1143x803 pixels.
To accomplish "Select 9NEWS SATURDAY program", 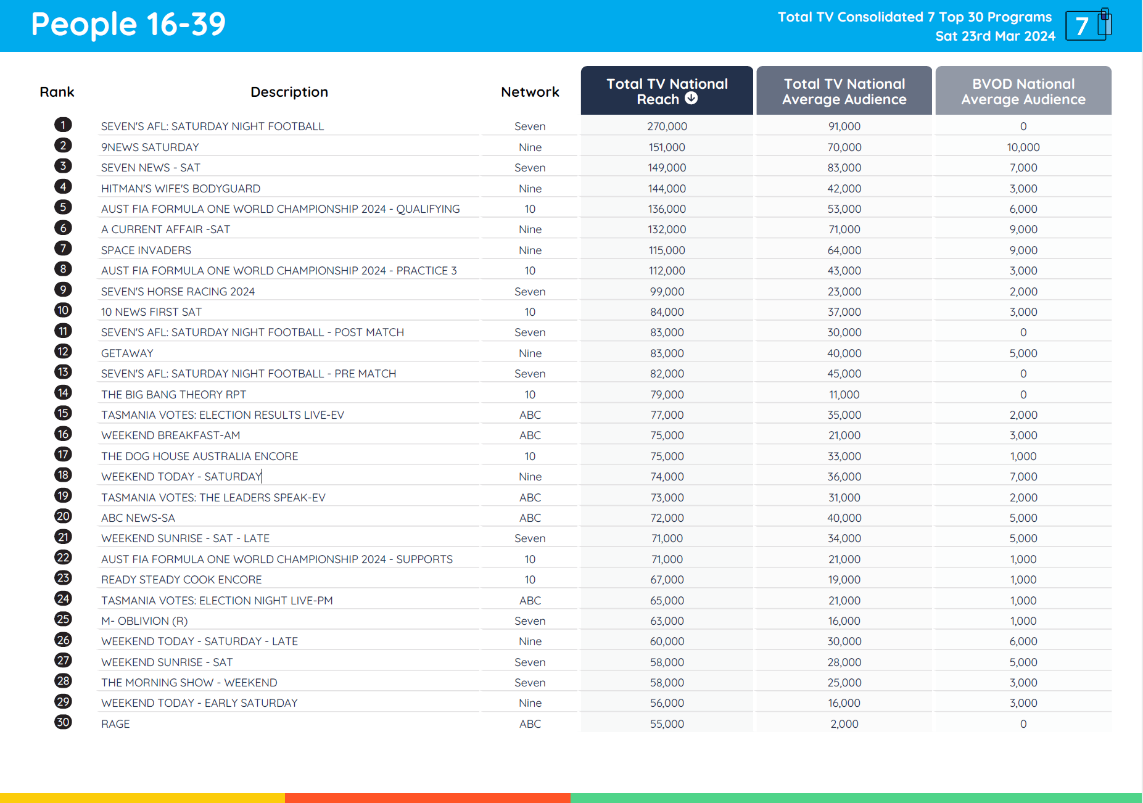I will pyautogui.click(x=150, y=147).
